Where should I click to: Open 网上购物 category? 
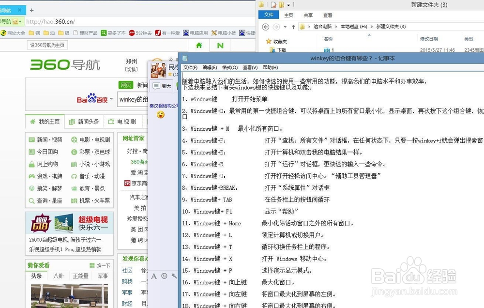(x=43, y=164)
